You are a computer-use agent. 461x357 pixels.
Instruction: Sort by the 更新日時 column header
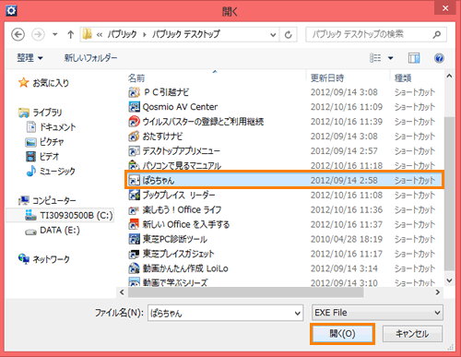coord(327,77)
